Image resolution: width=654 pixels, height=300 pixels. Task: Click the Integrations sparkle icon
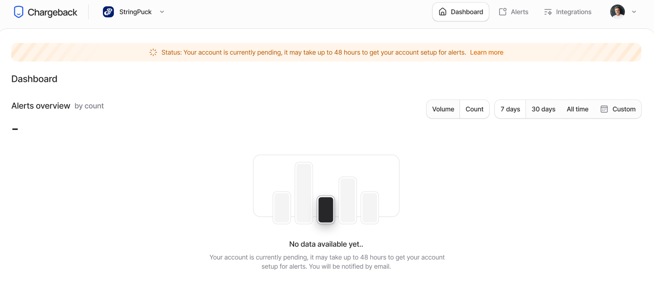[548, 12]
